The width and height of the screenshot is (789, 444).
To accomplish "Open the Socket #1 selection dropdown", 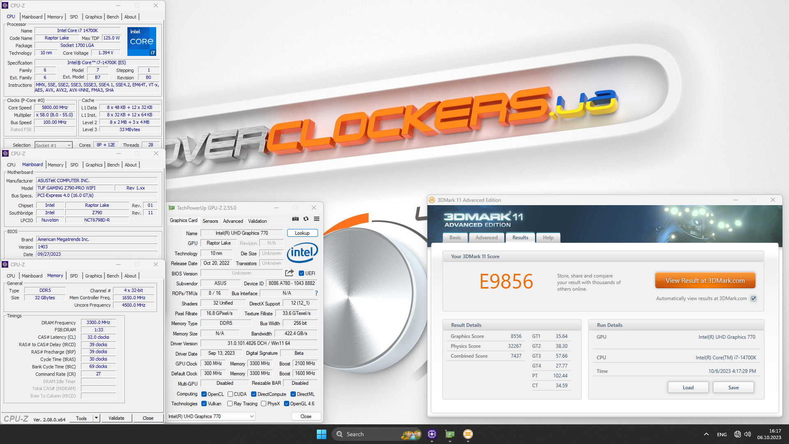I will tap(53, 145).
